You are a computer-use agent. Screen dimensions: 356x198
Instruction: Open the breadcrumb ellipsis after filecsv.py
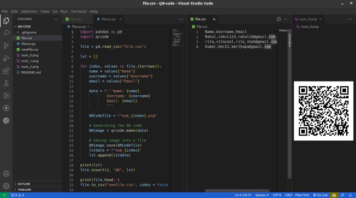point(92,27)
